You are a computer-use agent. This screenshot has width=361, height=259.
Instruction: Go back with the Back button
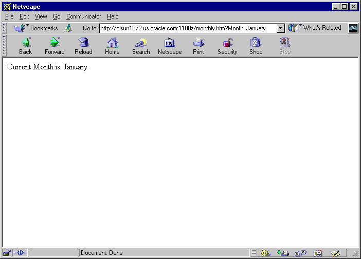point(25,46)
